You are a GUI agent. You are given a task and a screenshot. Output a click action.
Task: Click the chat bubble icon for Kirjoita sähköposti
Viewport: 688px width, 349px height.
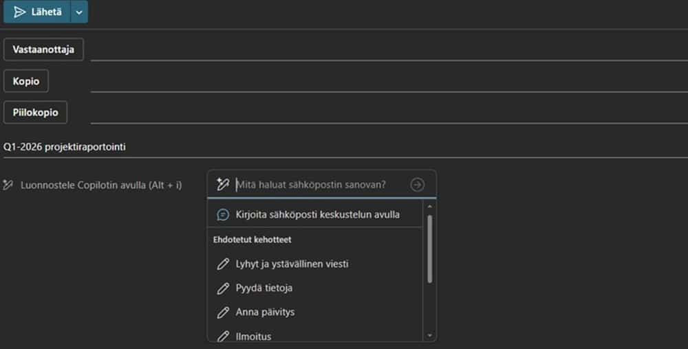tap(223, 214)
